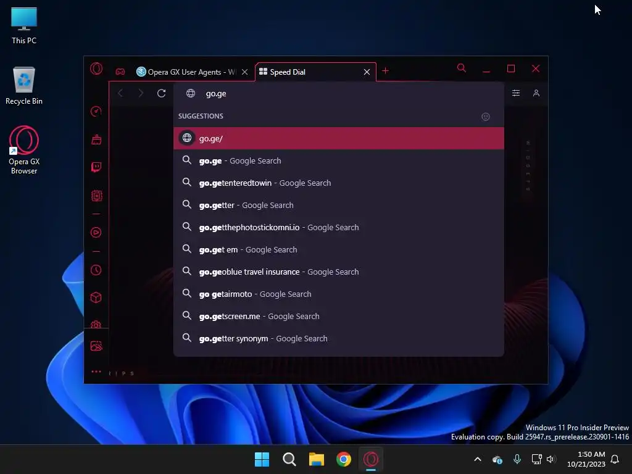Click the globe icon in address bar
The width and height of the screenshot is (632, 474).
click(x=191, y=94)
